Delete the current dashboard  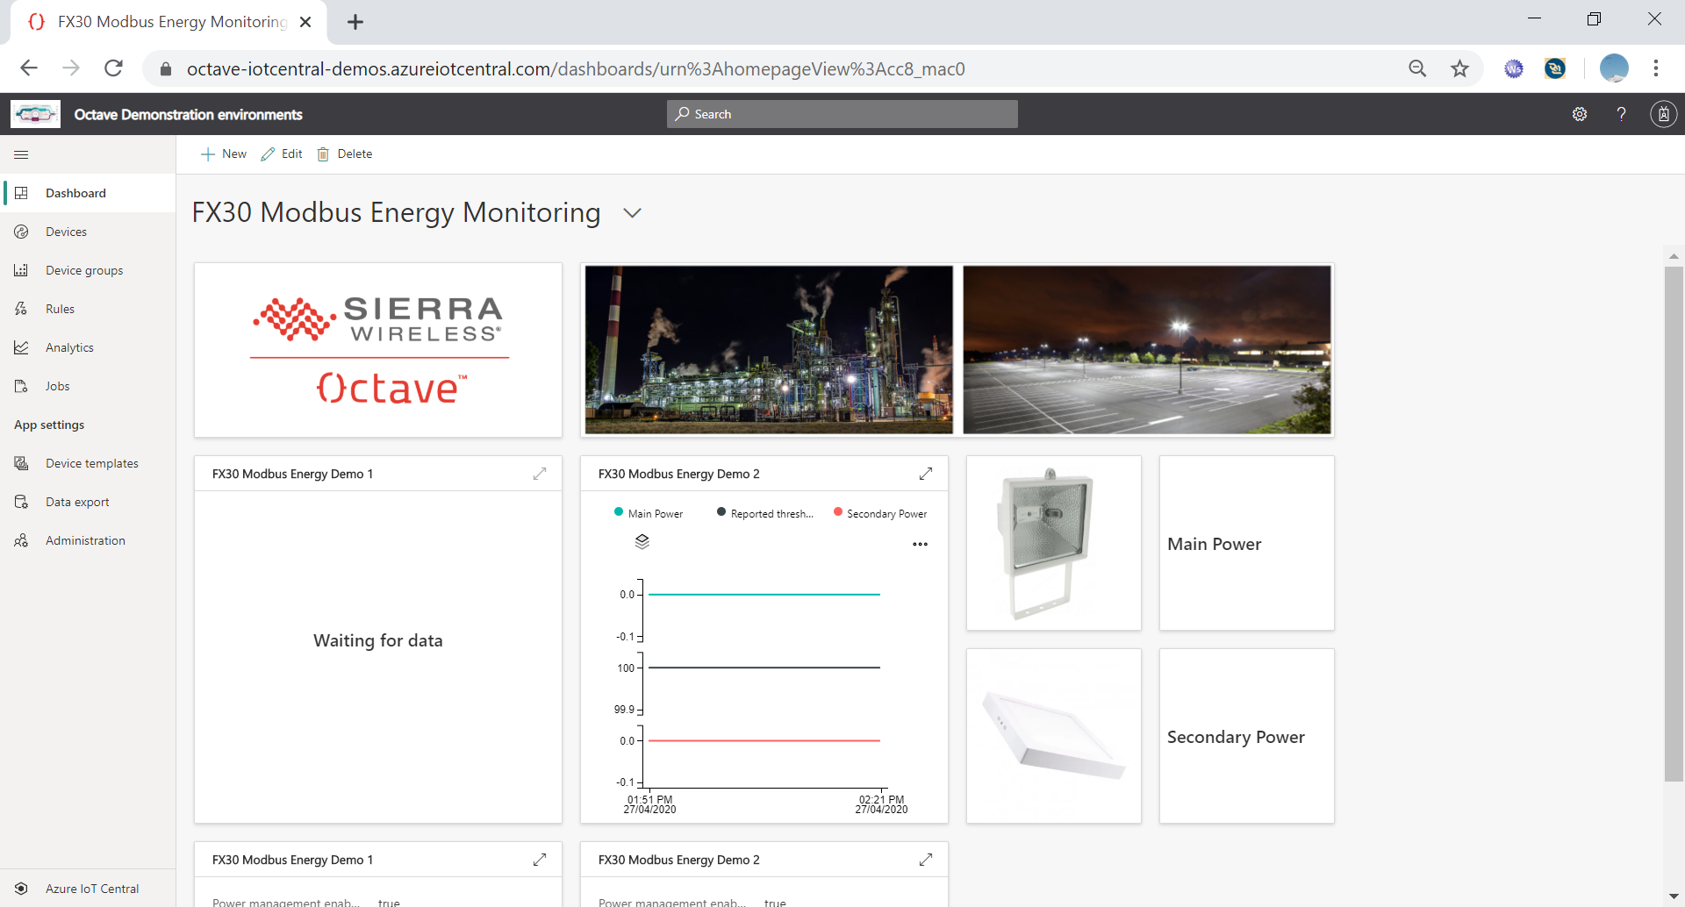point(344,154)
